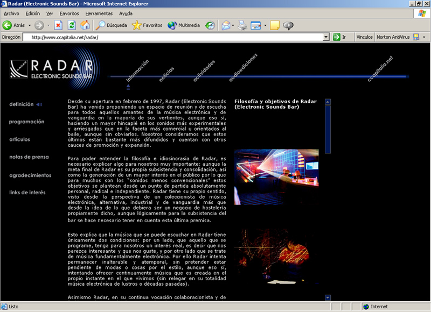Expand the Mail options dropdown arrow
This screenshot has height=312, width=431.
coord(233,25)
